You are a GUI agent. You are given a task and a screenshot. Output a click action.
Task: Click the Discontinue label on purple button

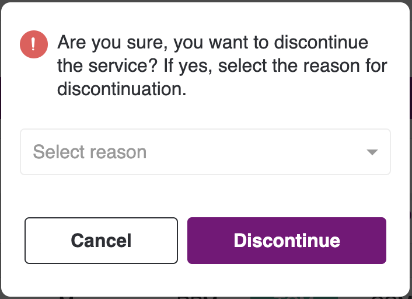(287, 241)
